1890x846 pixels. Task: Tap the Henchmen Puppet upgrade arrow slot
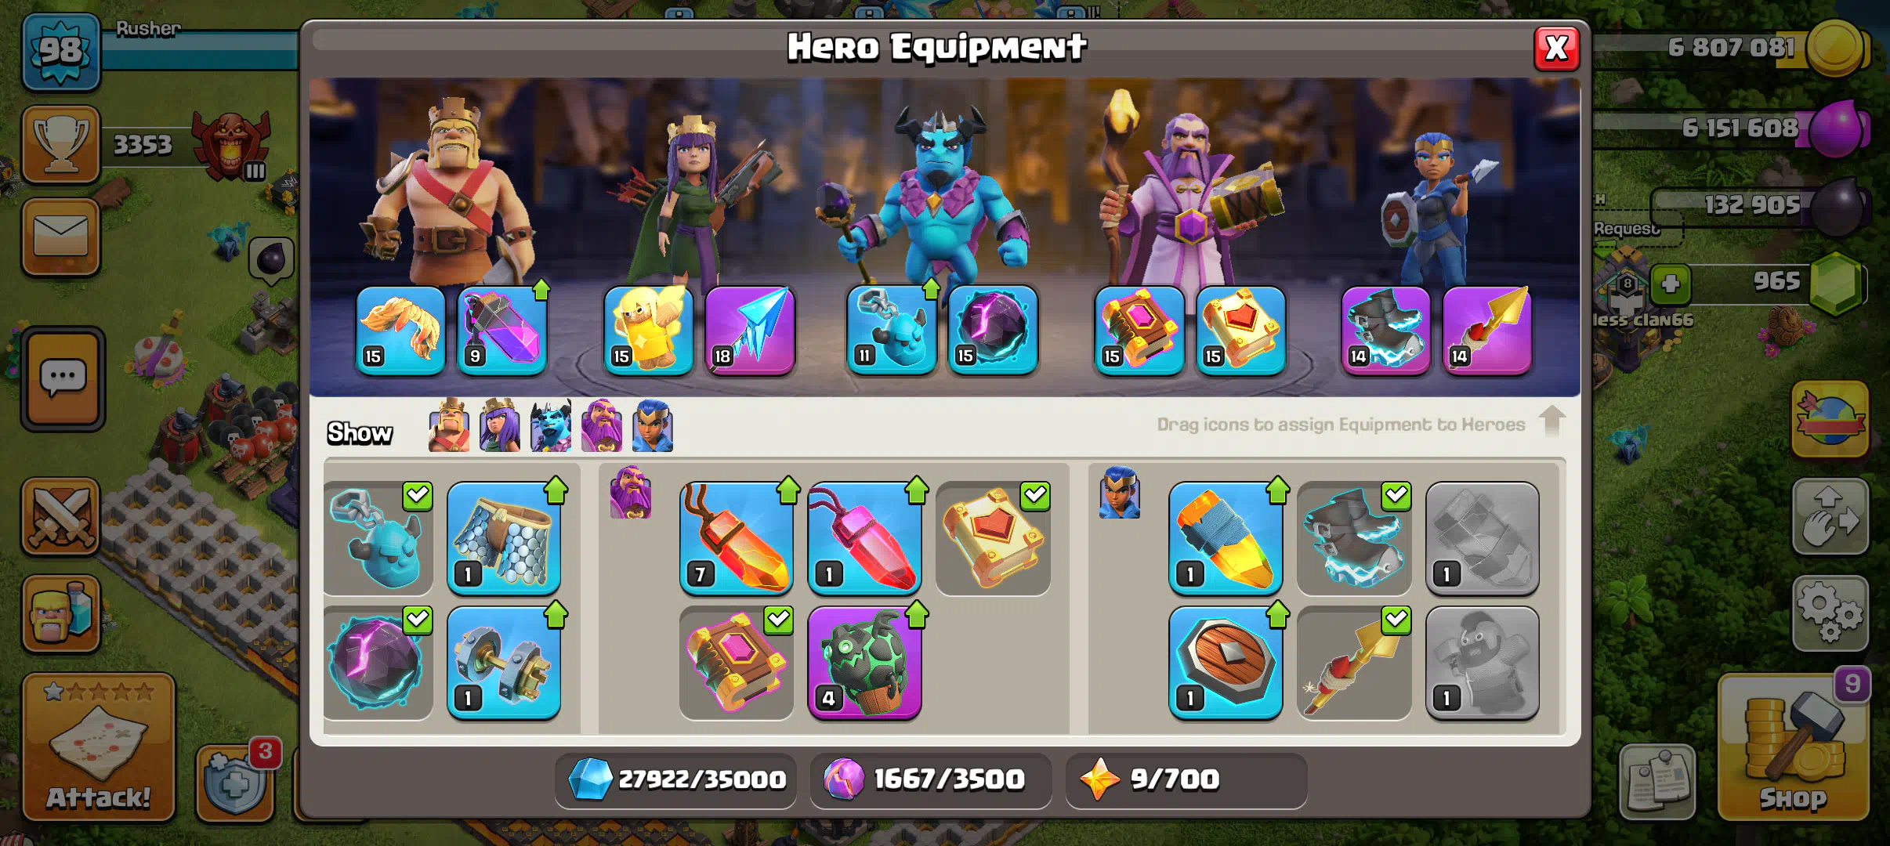[892, 330]
